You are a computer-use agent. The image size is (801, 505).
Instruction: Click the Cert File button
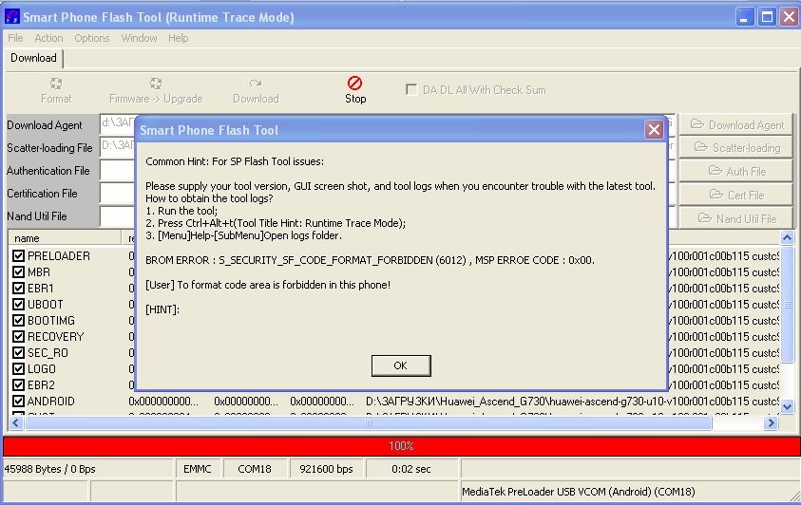pyautogui.click(x=736, y=195)
